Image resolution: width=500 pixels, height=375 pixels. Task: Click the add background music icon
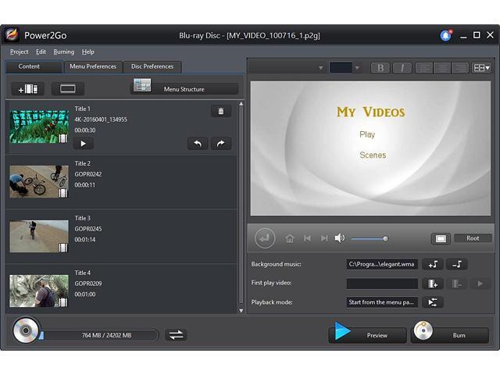(433, 264)
